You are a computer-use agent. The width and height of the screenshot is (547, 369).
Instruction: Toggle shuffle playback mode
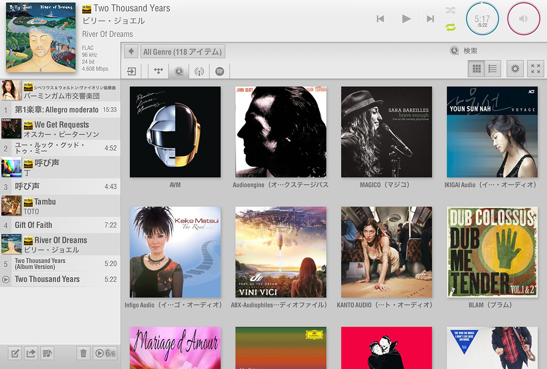450,10
